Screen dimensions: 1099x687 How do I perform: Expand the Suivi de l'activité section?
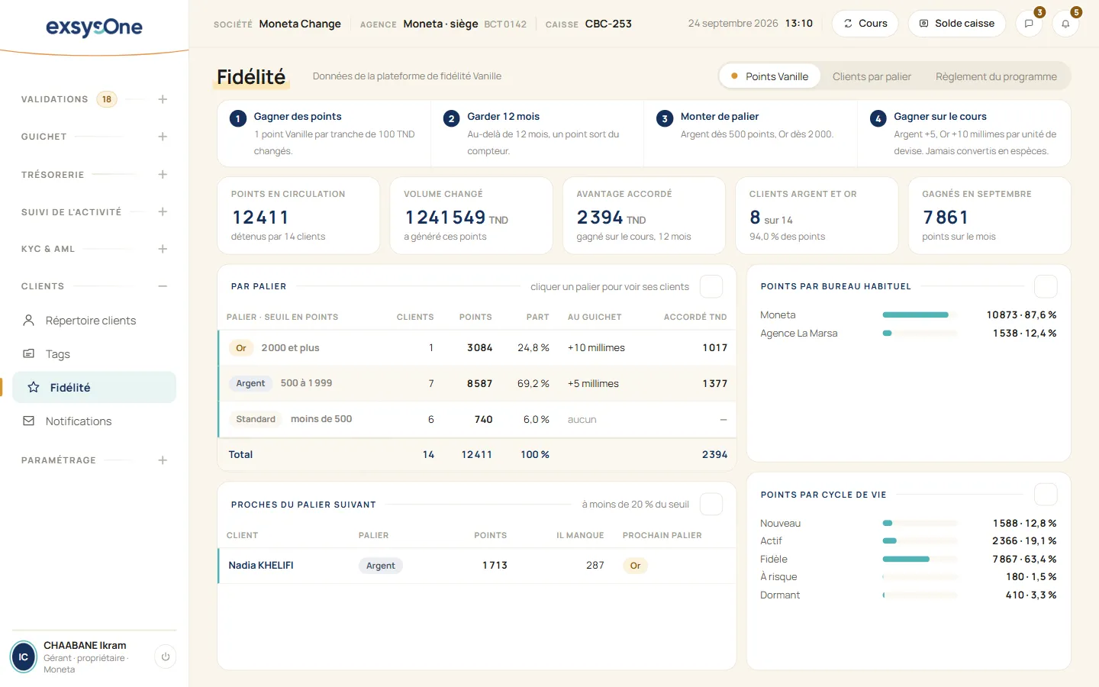[163, 211]
